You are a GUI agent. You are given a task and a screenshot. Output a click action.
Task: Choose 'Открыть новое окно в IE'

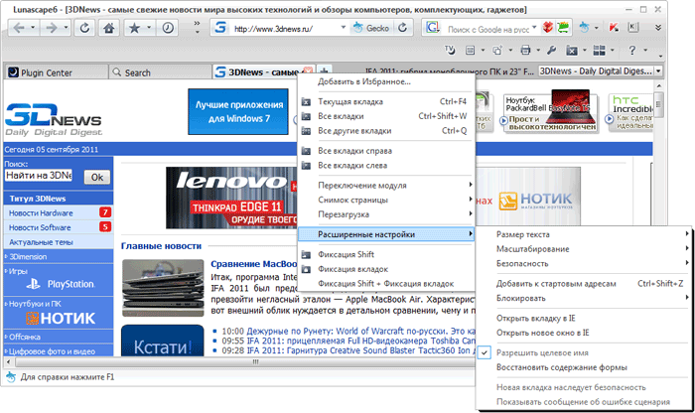coord(584,333)
